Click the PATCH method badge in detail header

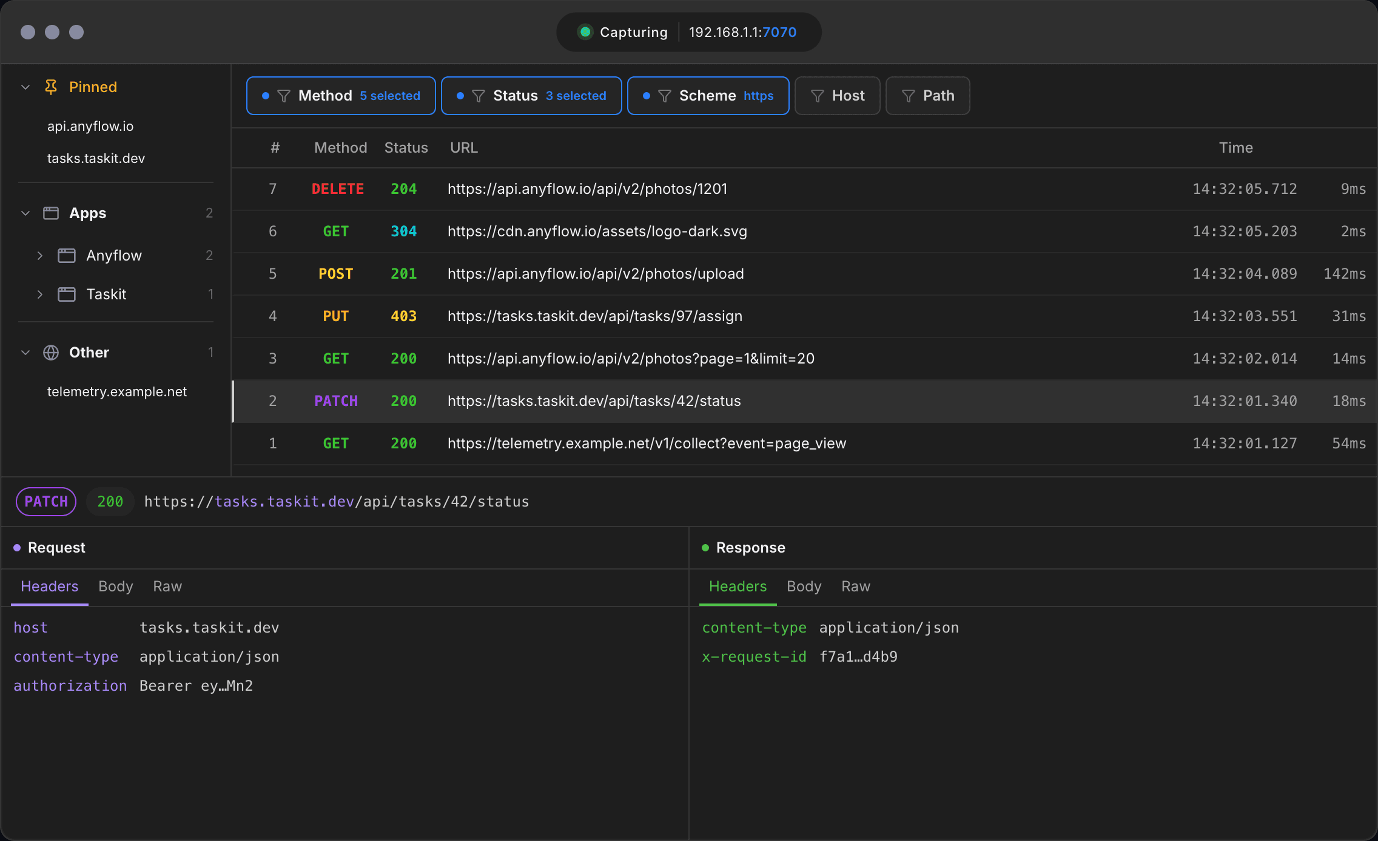46,502
